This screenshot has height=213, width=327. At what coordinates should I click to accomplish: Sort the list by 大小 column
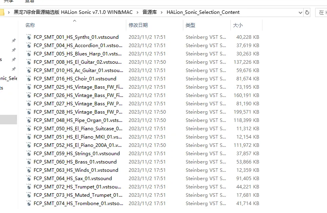(238, 25)
